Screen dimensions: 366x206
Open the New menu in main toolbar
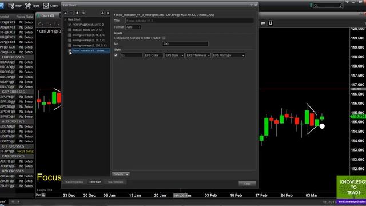(15, 6)
